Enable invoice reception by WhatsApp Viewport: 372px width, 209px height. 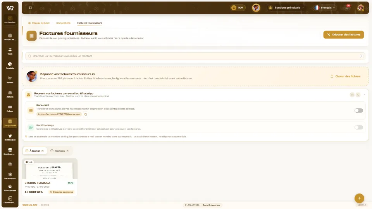(358, 127)
